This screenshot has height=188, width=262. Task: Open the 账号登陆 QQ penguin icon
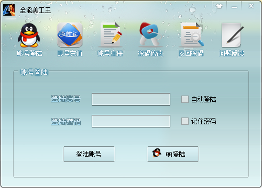pyautogui.click(x=29, y=35)
